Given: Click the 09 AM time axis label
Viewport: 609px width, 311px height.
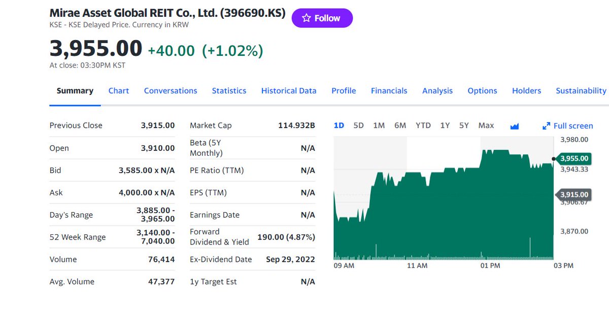Looking at the screenshot, I should (x=344, y=266).
